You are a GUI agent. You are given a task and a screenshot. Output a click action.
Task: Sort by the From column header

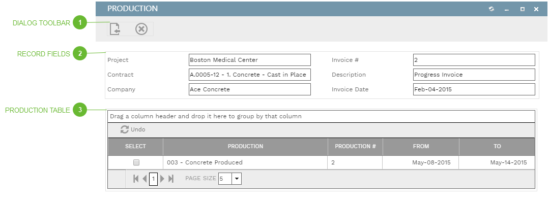pyautogui.click(x=421, y=147)
